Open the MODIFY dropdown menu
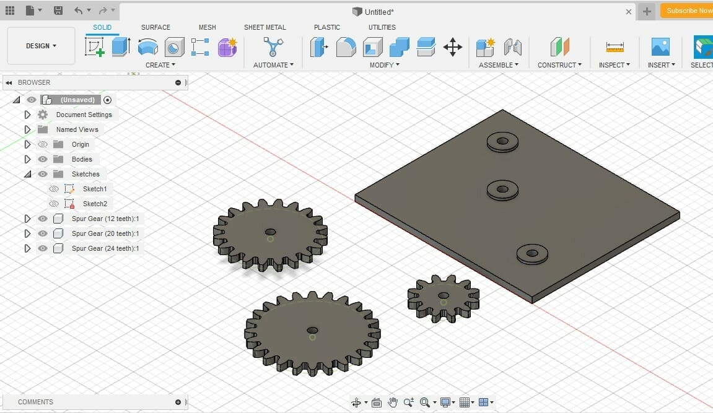Image resolution: width=713 pixels, height=413 pixels. (384, 65)
